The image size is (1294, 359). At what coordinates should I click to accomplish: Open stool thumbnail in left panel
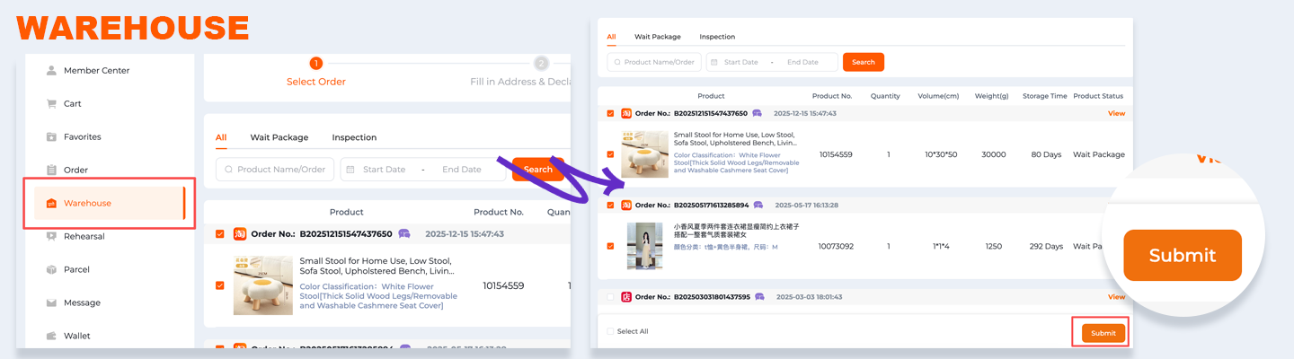(263, 285)
